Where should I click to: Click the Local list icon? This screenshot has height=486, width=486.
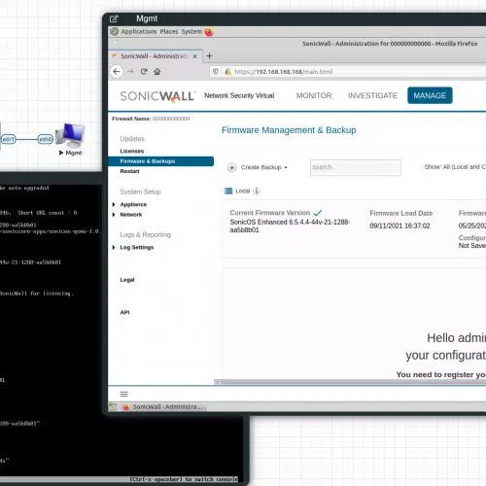[x=228, y=191]
